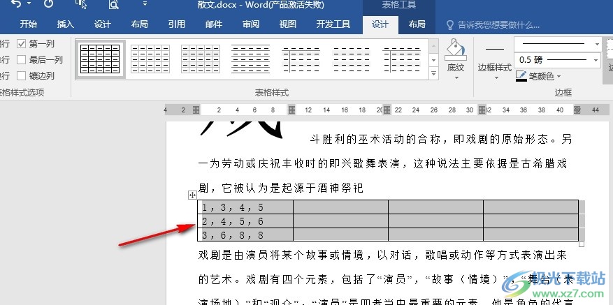This screenshot has height=305, width=613.
Task: Open the 视图 ribbon tab
Action: coord(288,24)
